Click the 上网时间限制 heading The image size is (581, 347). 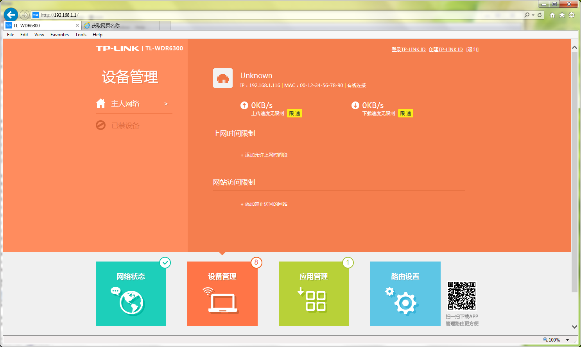click(x=234, y=133)
